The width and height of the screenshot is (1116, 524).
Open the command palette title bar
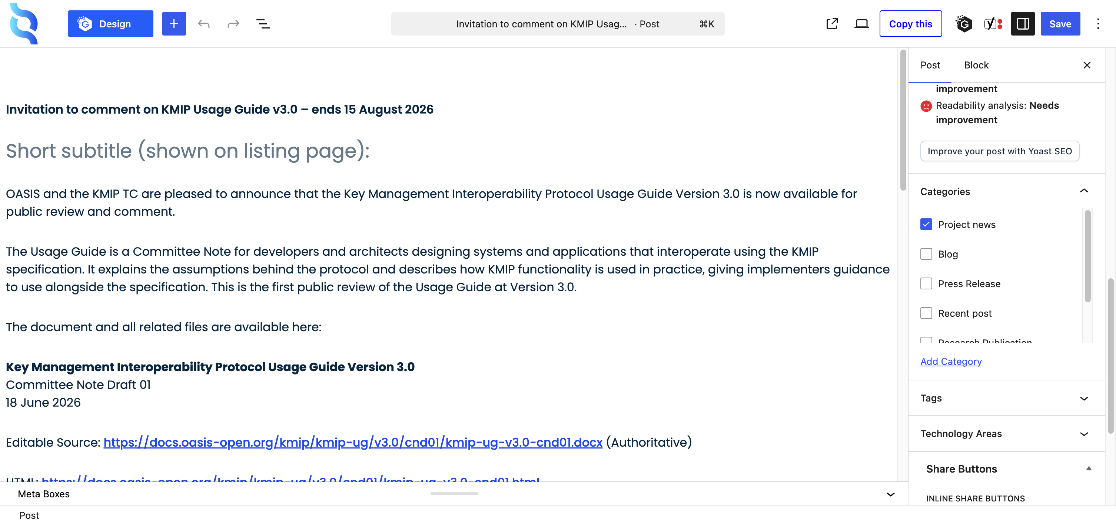558,24
